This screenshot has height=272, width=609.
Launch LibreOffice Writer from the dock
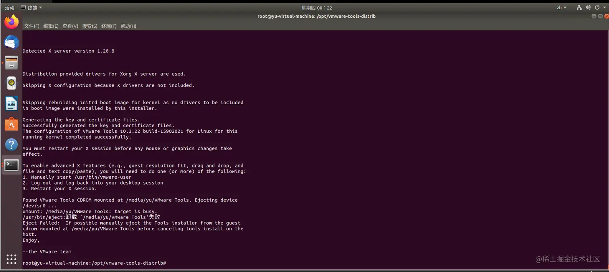[x=11, y=104]
